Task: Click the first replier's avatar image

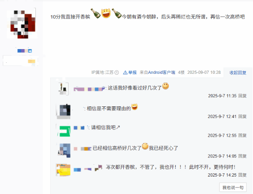Action: coord(63,89)
